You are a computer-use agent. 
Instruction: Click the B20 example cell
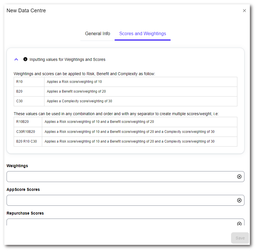point(19,91)
